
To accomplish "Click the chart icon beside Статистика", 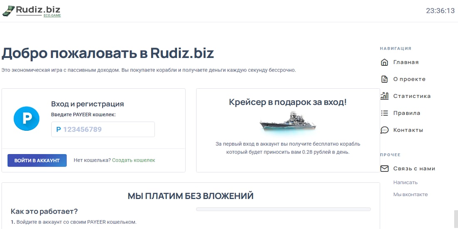I will point(384,96).
